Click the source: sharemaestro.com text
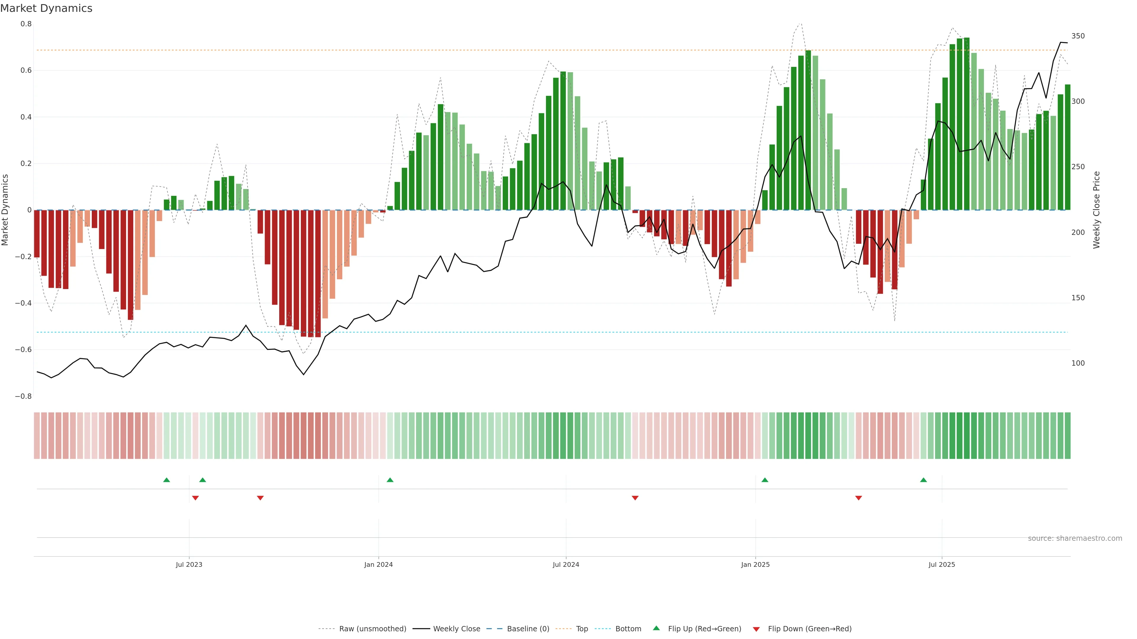 click(1075, 538)
